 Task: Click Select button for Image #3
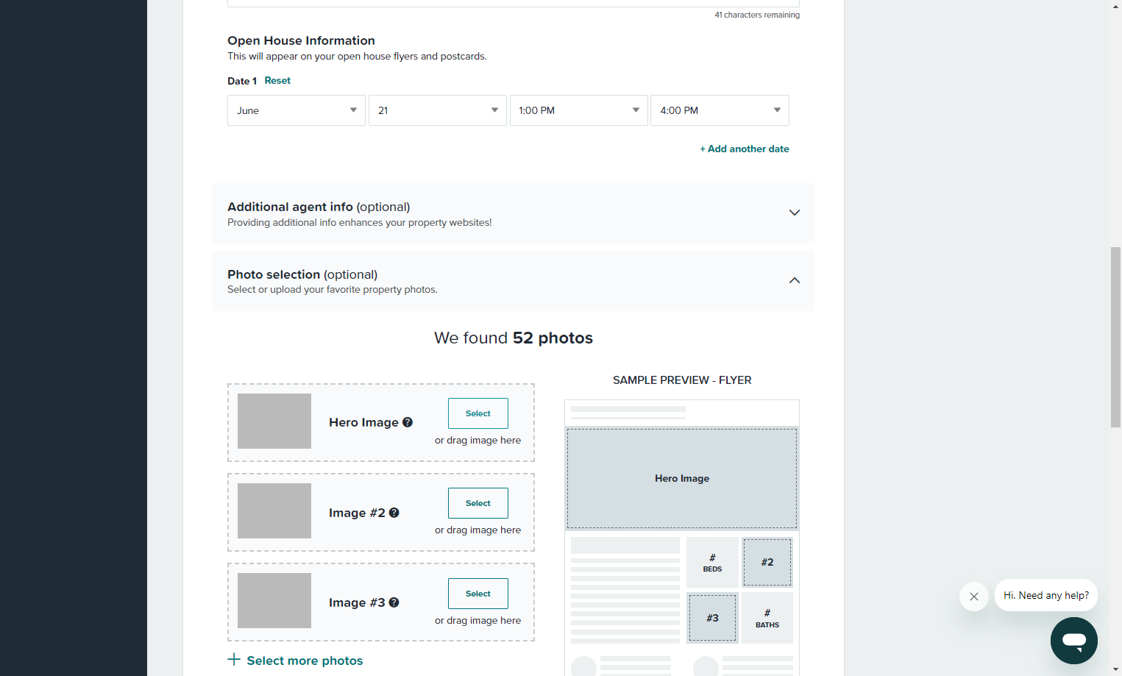(478, 594)
